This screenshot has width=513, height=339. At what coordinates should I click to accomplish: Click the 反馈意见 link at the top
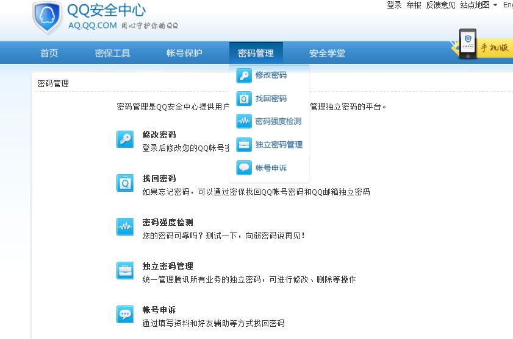440,5
